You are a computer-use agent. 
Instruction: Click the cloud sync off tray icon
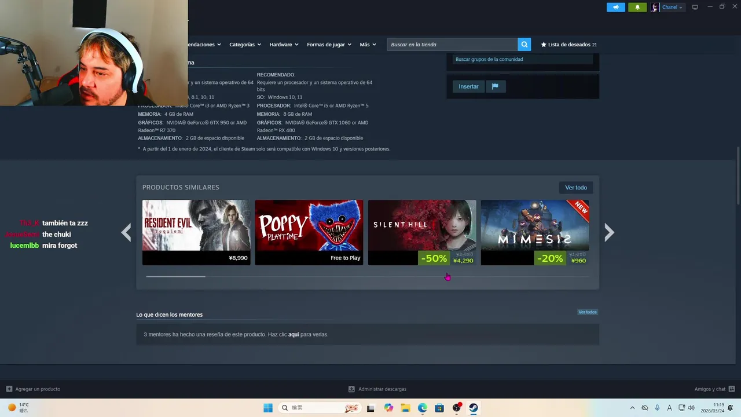(644, 408)
